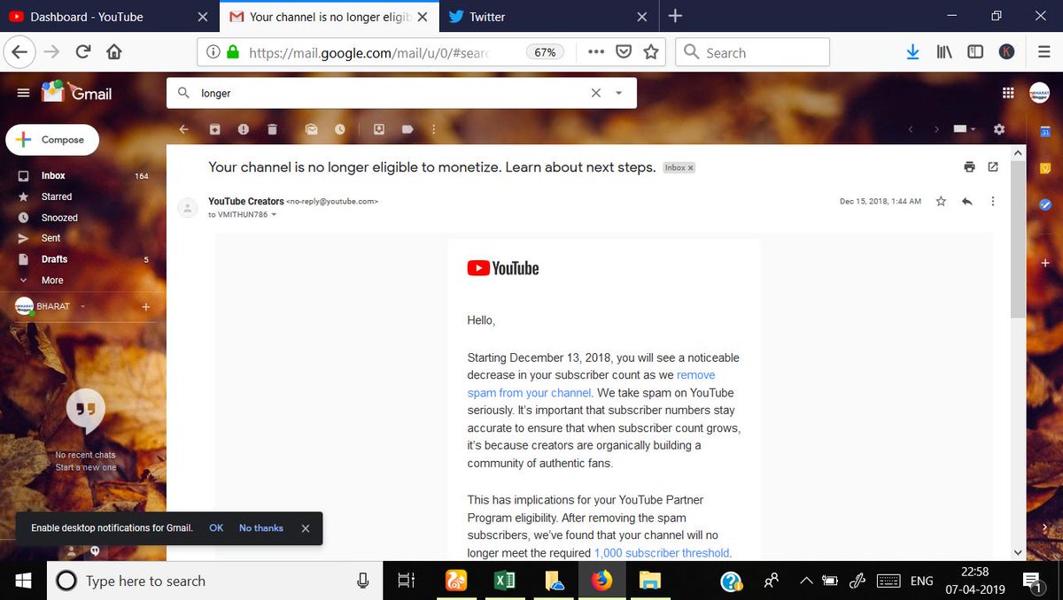Open Gmail settings gear

pos(999,129)
